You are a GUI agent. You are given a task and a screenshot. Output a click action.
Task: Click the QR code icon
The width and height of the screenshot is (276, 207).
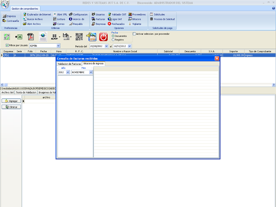click(x=79, y=37)
